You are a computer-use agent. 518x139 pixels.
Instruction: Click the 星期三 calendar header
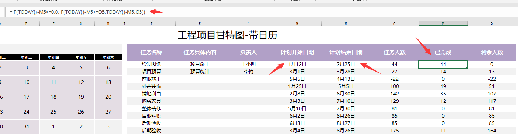pos(26,57)
